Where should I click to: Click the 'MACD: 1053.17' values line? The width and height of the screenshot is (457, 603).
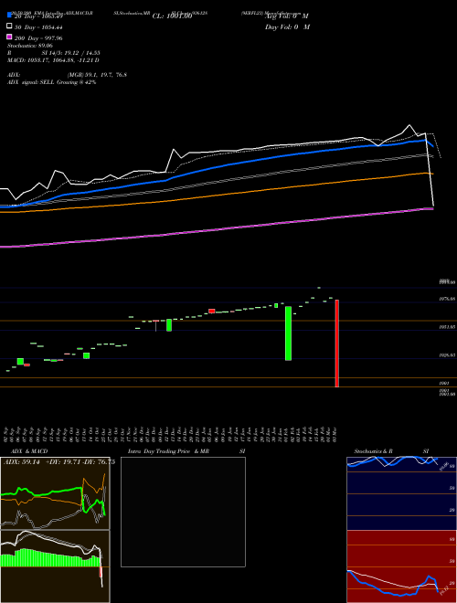point(53,60)
